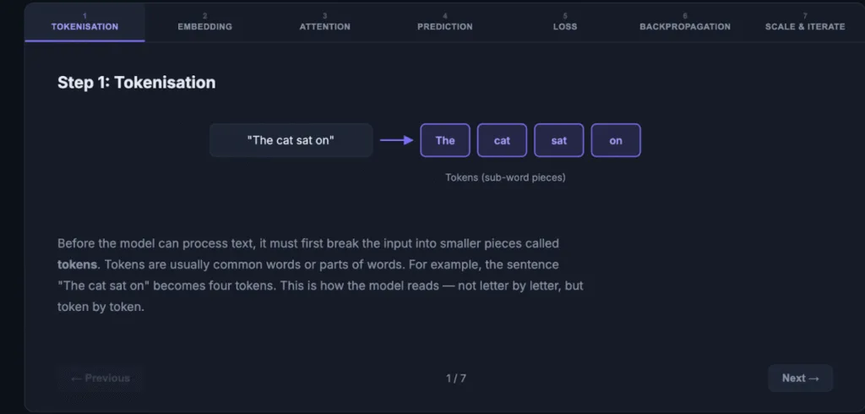Click the purple arrow between input and tokens

[397, 140]
